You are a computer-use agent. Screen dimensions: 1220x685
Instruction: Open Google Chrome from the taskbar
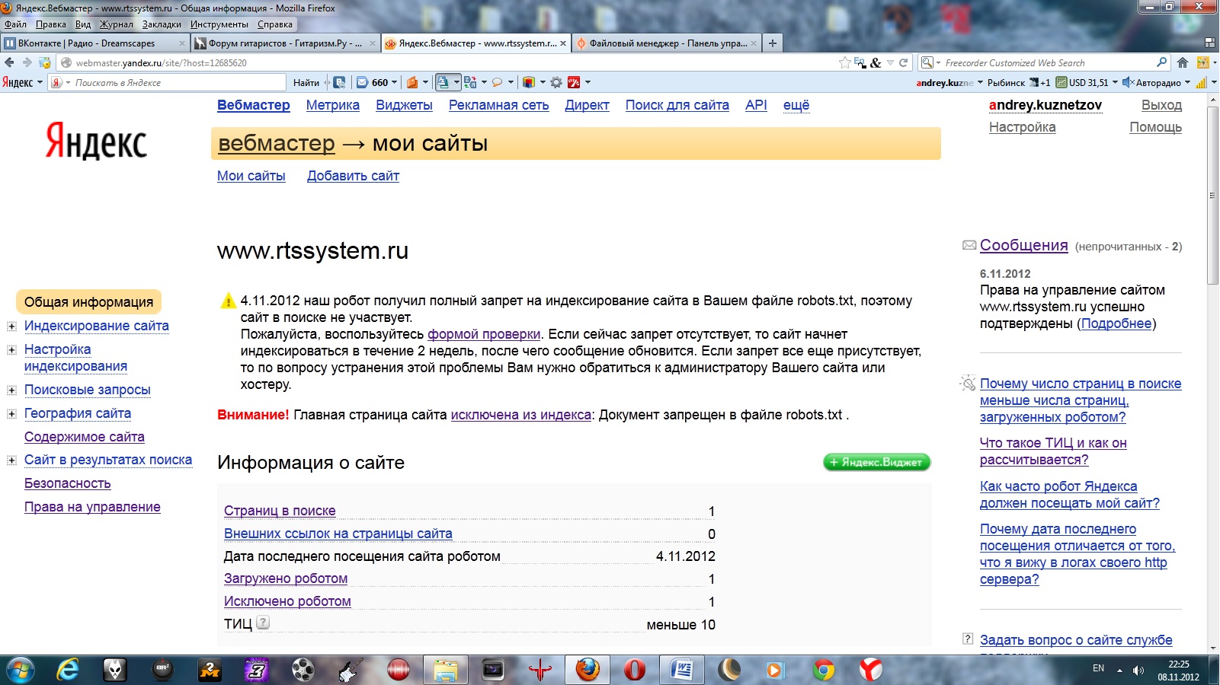(824, 670)
